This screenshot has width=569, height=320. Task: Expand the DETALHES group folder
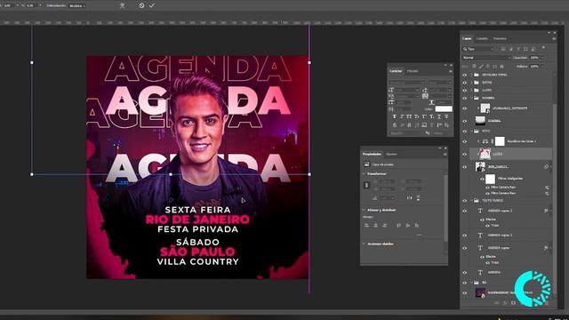tap(472, 75)
